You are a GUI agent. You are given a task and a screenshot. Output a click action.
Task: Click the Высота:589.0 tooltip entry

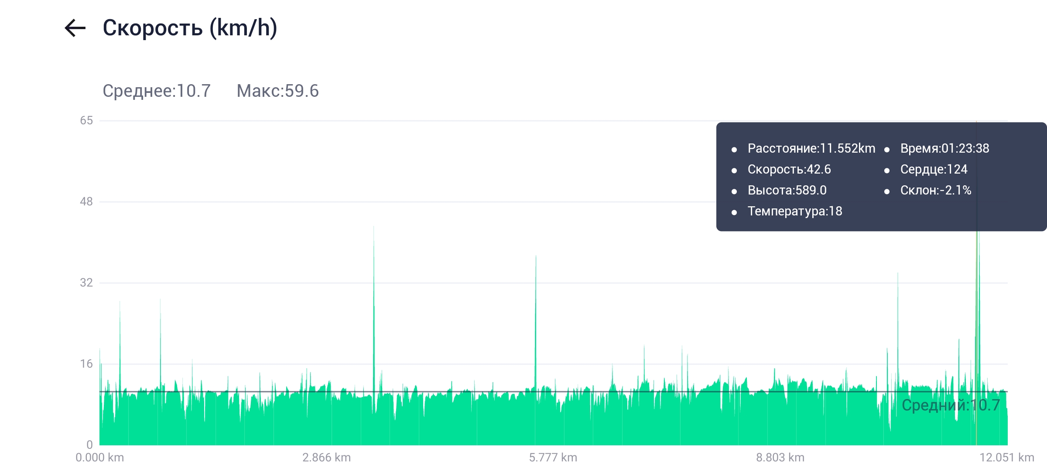coord(787,191)
